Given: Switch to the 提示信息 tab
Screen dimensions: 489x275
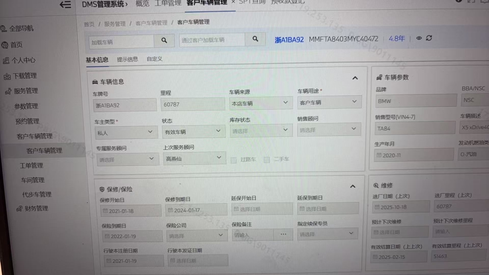Looking at the screenshot, I should pos(127,59).
